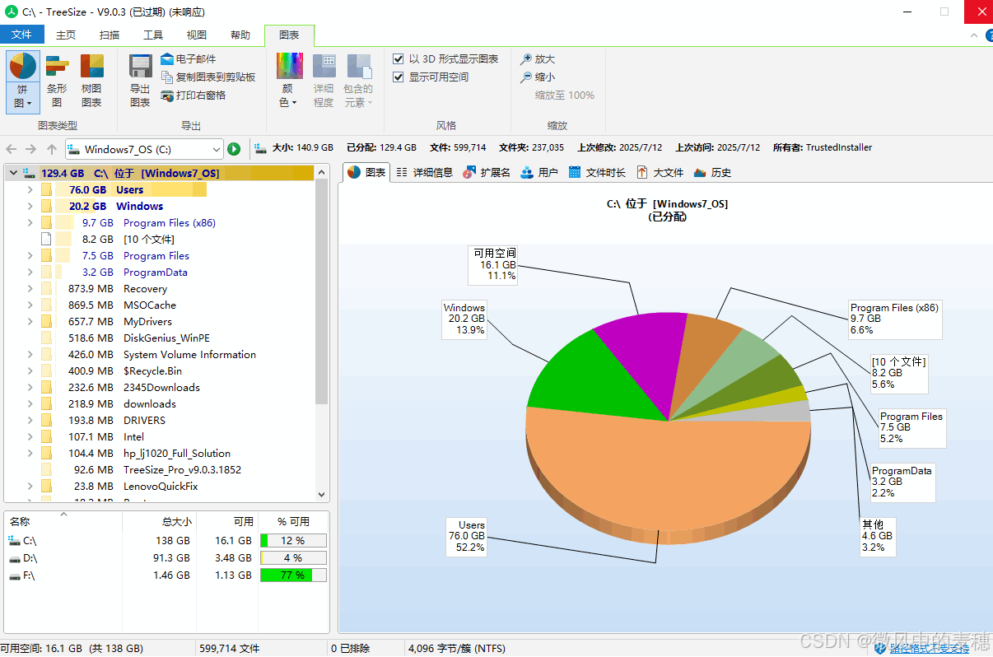Select the 饼图 pie chart type

tap(23, 81)
